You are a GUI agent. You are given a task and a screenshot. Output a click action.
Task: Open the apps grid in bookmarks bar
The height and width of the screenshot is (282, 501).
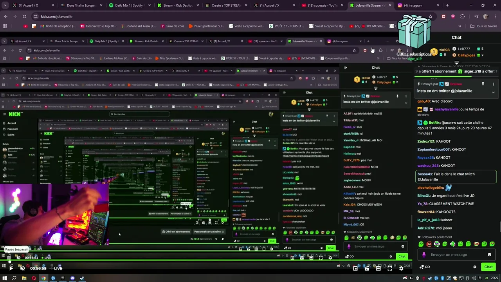tap(5, 26)
